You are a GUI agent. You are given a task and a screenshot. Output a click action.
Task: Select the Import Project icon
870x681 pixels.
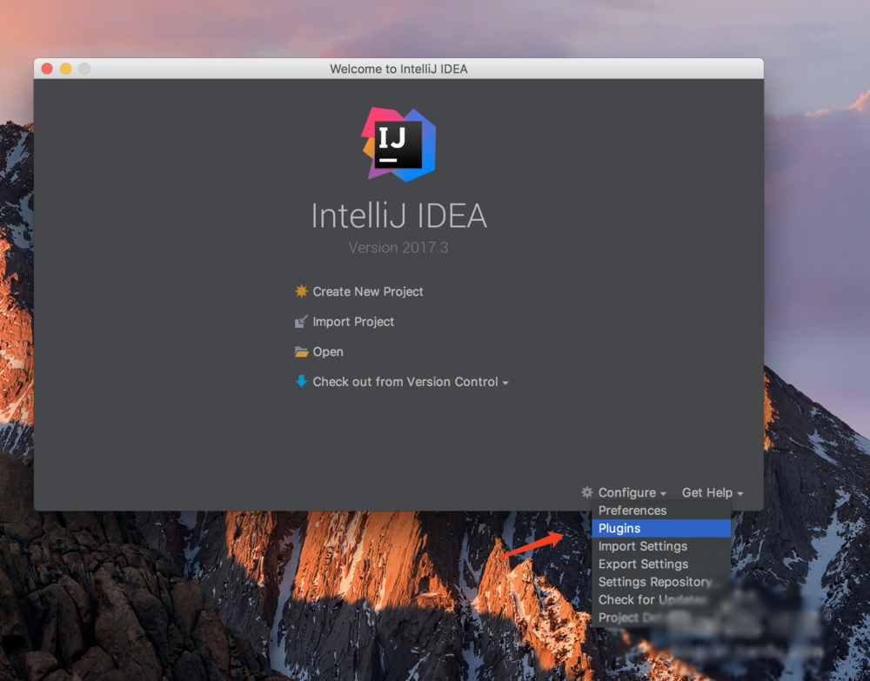301,321
